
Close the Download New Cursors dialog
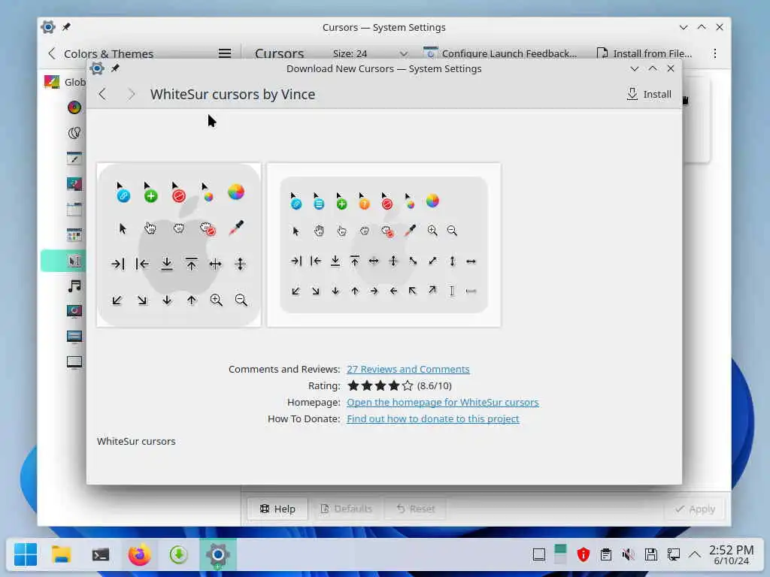tap(671, 68)
